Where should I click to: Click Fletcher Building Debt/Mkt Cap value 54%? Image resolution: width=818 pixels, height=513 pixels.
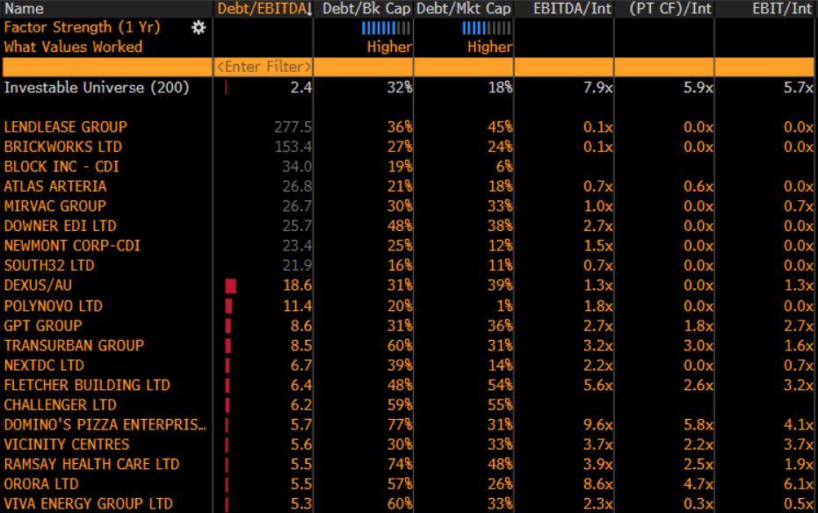(x=500, y=386)
